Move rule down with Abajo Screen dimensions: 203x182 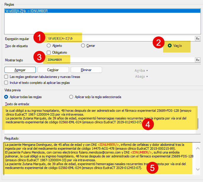click(x=141, y=76)
